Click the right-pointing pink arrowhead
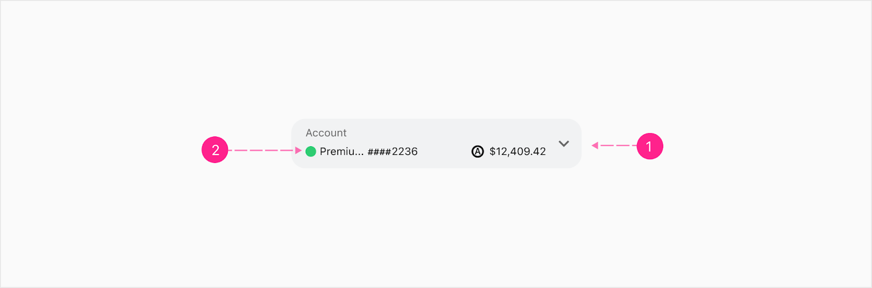 click(298, 151)
